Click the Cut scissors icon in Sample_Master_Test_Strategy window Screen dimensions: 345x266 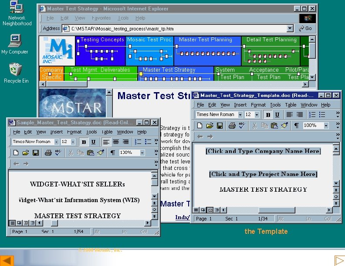[71, 153]
